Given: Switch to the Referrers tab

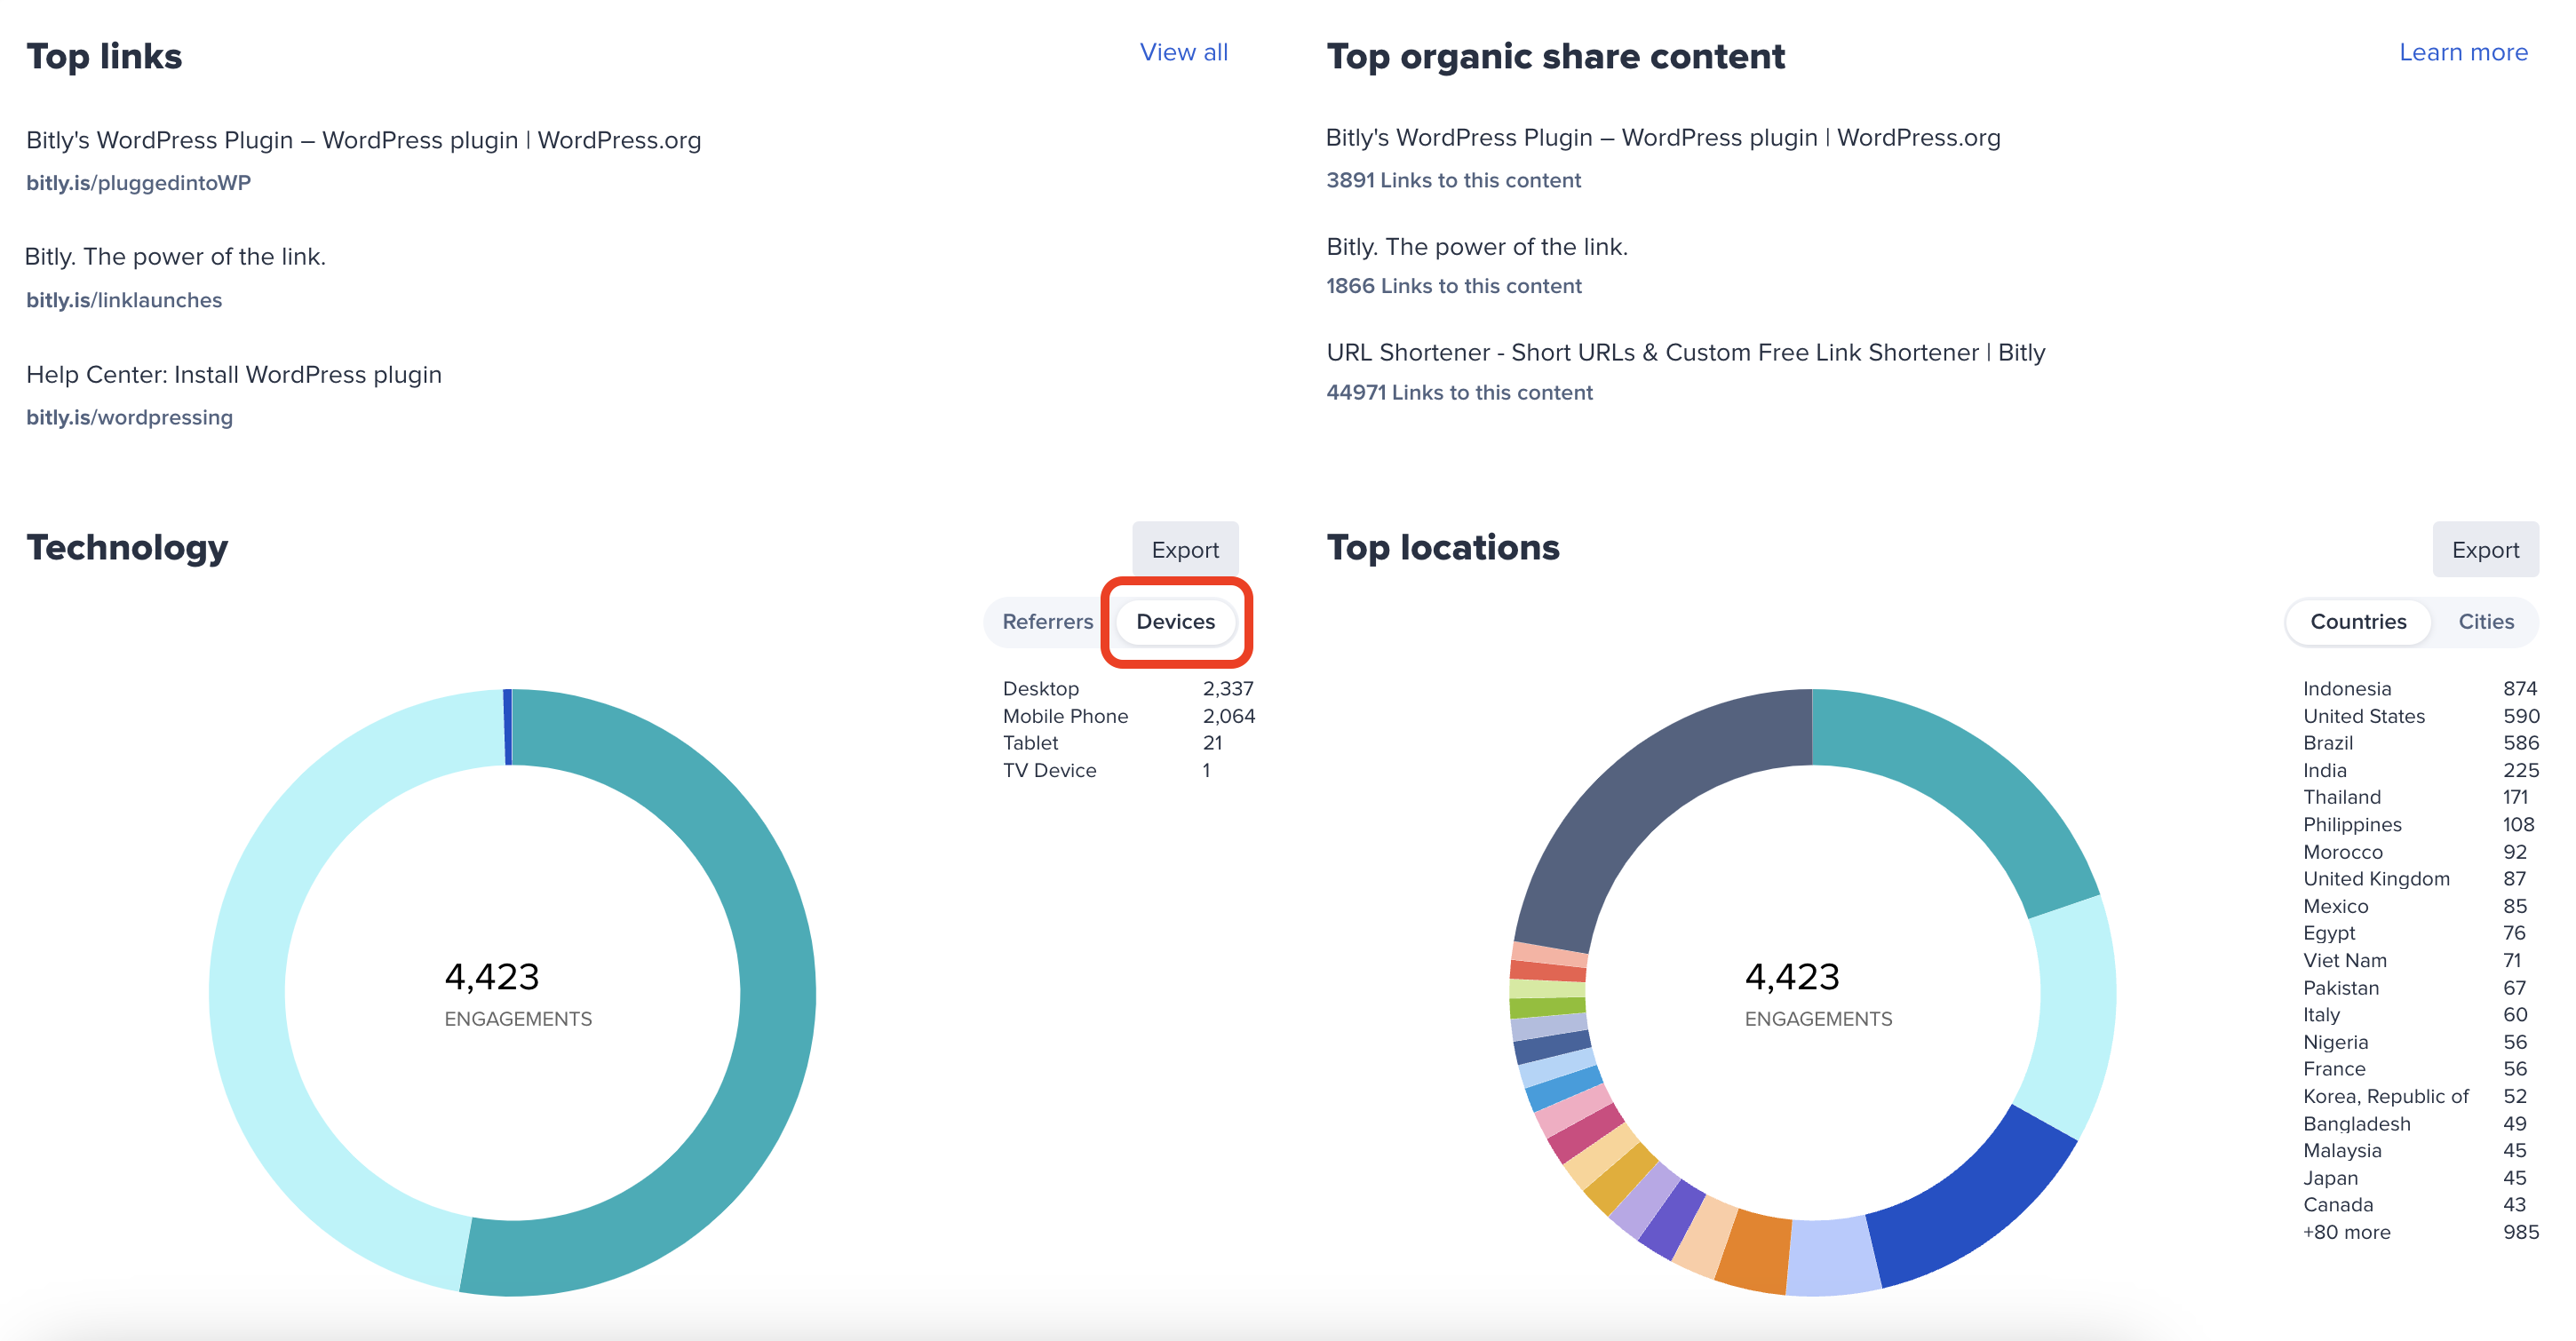Looking at the screenshot, I should [1047, 621].
